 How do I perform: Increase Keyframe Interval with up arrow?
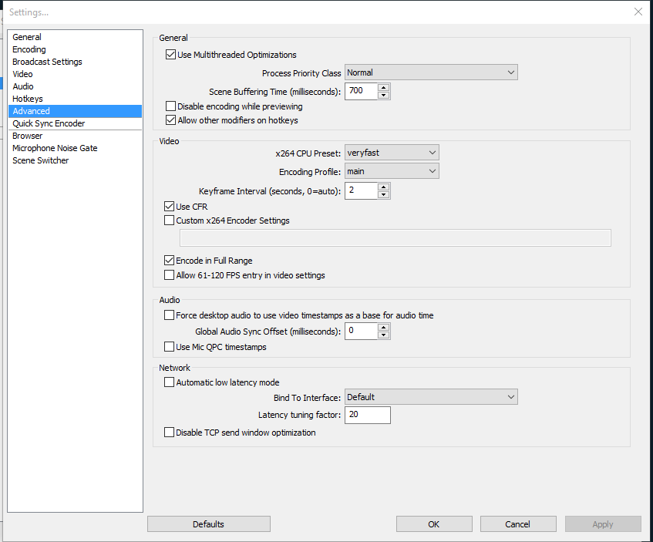(384, 187)
